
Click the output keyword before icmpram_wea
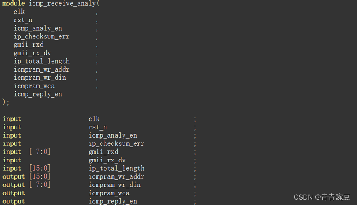click(x=14, y=193)
